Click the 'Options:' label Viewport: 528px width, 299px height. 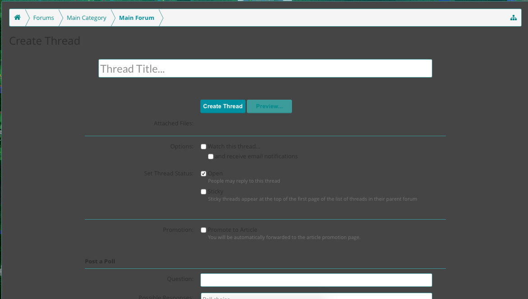tap(182, 146)
